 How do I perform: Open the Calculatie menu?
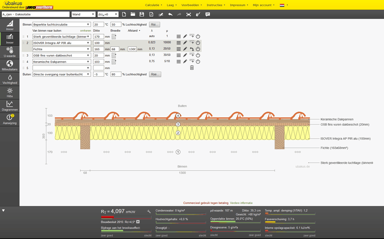pos(153,5)
